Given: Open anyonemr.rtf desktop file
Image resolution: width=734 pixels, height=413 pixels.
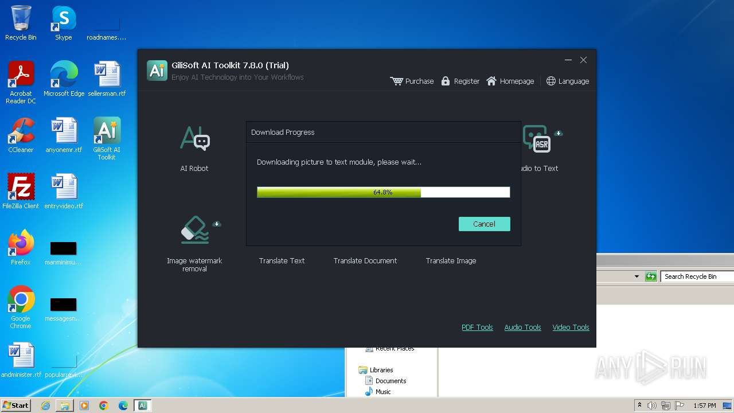Looking at the screenshot, I should [x=64, y=135].
